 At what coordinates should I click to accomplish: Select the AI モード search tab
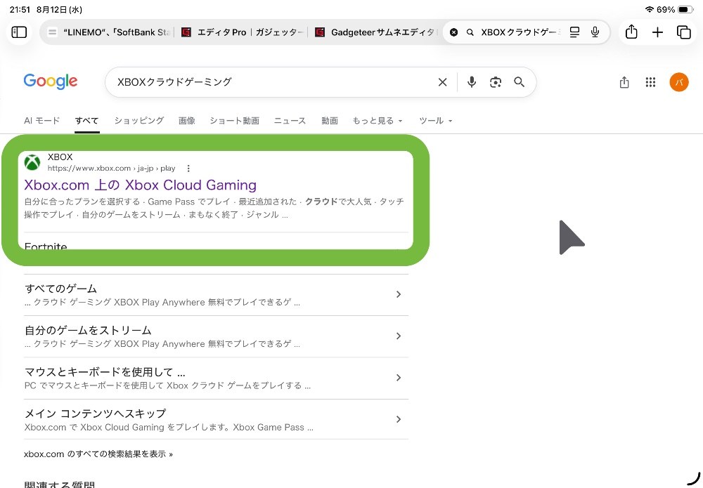[41, 121]
